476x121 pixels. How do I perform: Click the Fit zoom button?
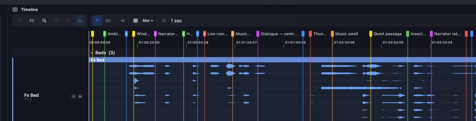[x=32, y=21]
